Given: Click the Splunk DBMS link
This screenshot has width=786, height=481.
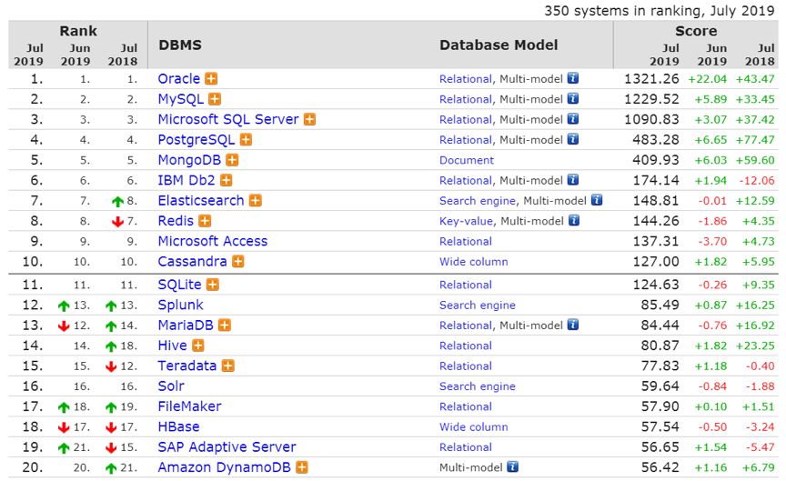Looking at the screenshot, I should pyautogui.click(x=180, y=305).
